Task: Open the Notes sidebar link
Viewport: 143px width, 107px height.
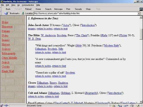Action: [5, 36]
